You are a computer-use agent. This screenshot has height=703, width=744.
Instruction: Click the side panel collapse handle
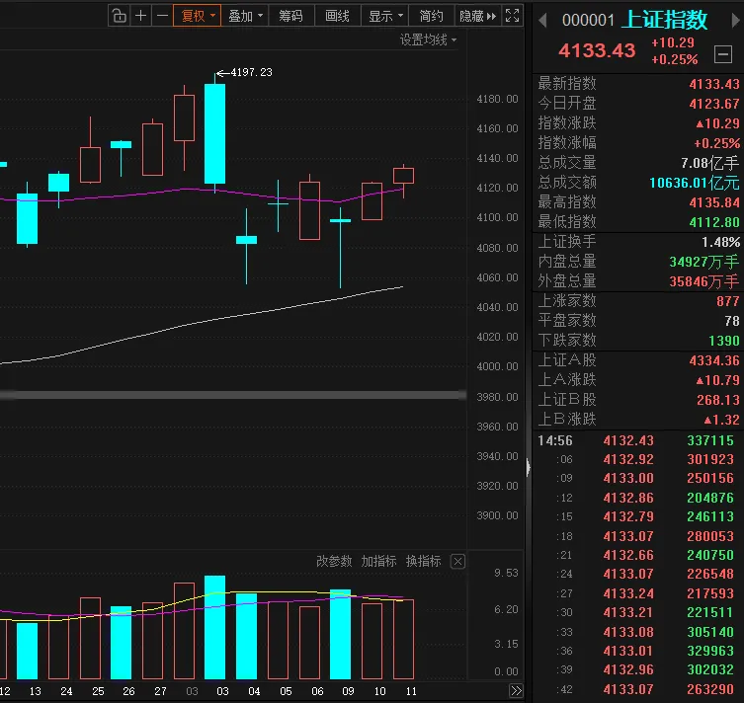pos(528,467)
